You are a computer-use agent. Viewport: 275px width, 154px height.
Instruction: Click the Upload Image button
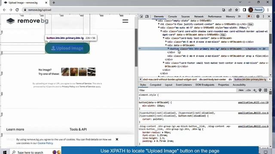(67, 48)
